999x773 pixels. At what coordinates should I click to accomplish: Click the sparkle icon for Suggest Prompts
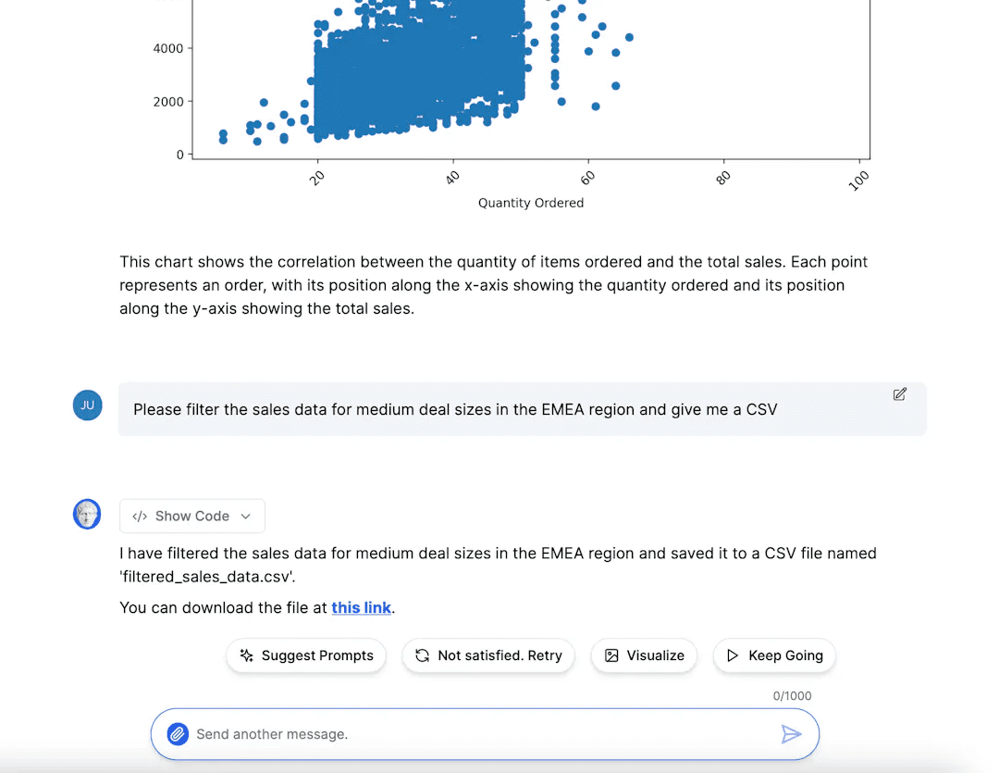pyautogui.click(x=246, y=655)
